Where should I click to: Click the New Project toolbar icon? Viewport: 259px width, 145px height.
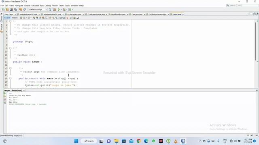click(7, 10)
